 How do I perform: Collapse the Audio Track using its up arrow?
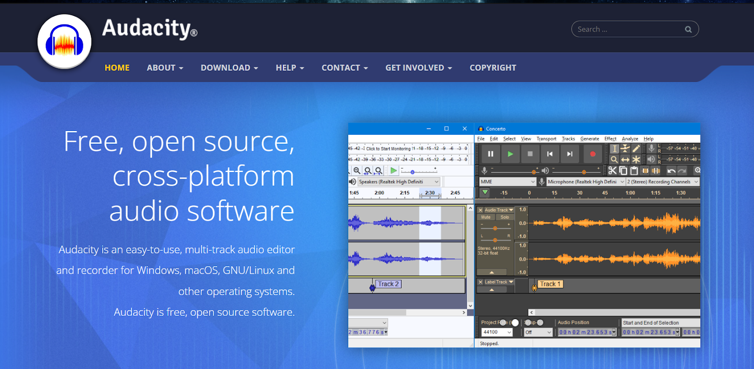coord(492,272)
